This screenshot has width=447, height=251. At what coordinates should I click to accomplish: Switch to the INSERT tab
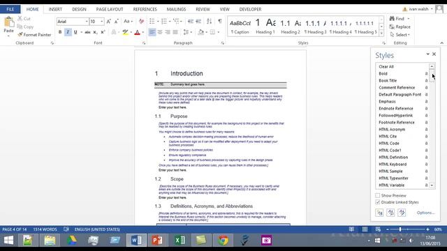coord(55,9)
